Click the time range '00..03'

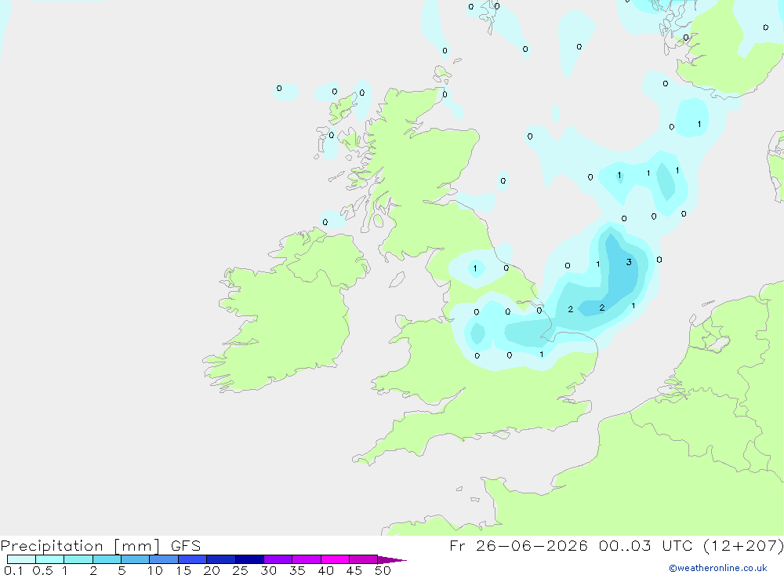(x=625, y=545)
